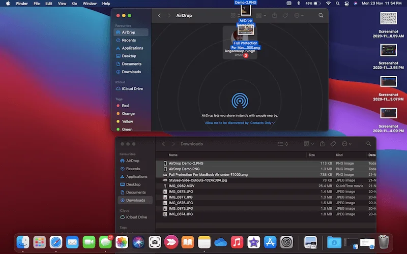Open FaceTime from the Dock
Image resolution: width=407 pixels, height=254 pixels.
click(89, 242)
